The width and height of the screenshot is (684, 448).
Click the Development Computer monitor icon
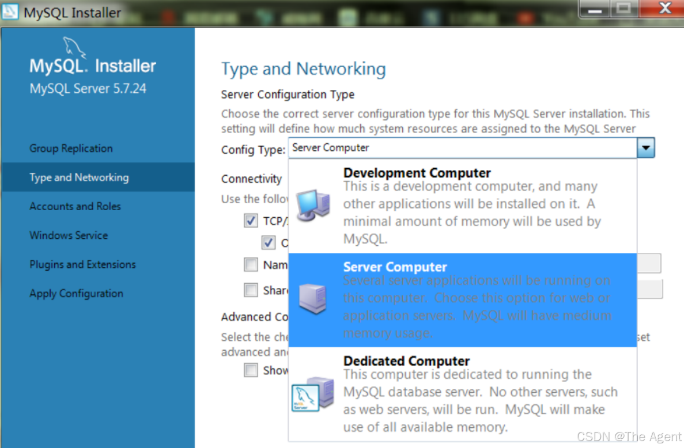click(313, 204)
